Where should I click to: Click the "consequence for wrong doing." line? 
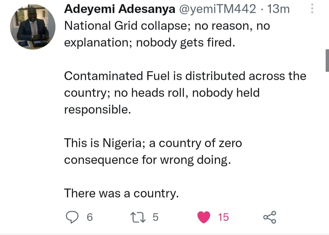click(146, 159)
